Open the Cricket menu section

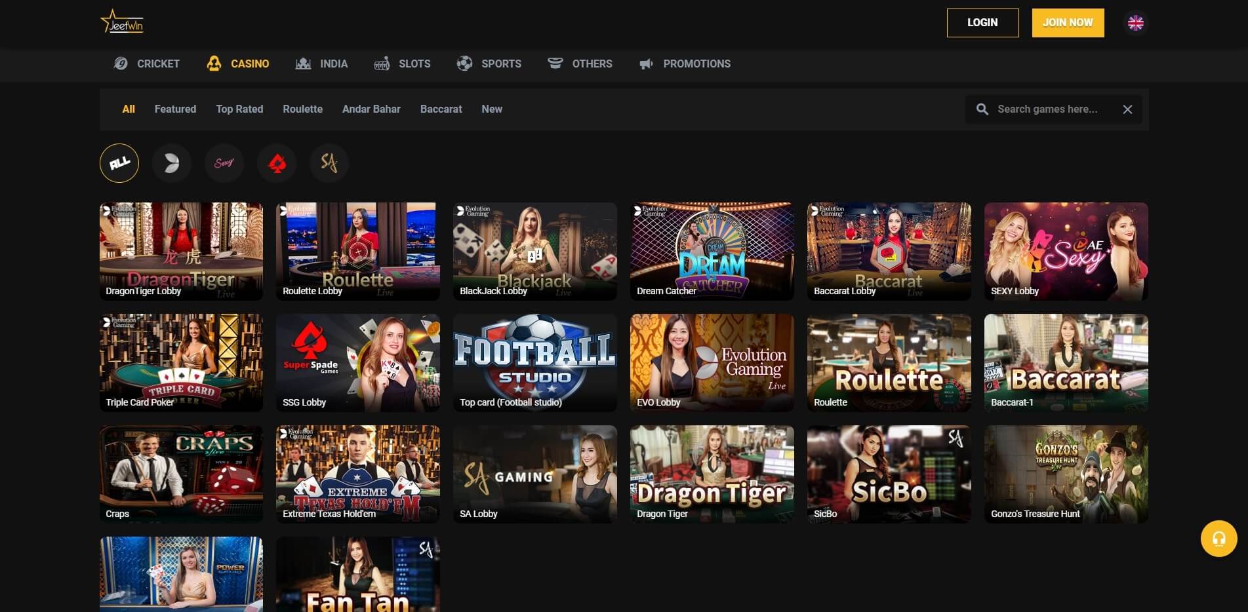pos(147,64)
